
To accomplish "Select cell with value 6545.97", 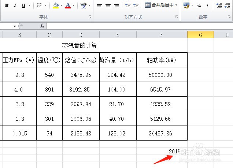I will 162,89.
